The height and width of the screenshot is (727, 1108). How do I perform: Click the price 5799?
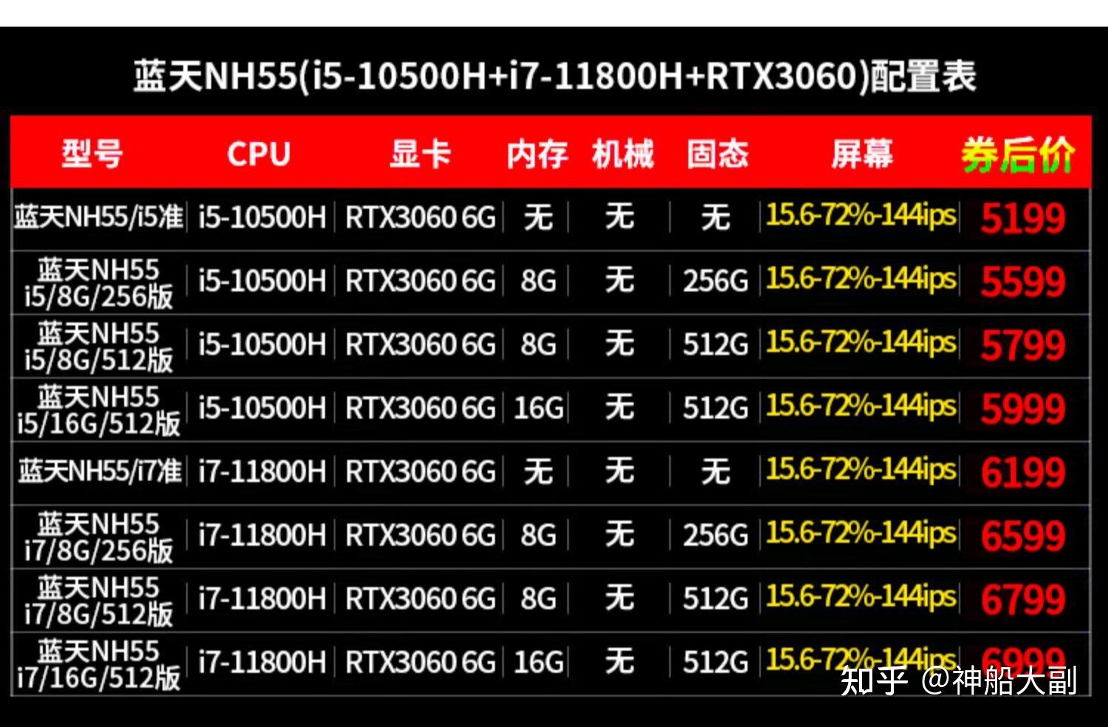coord(1023,346)
